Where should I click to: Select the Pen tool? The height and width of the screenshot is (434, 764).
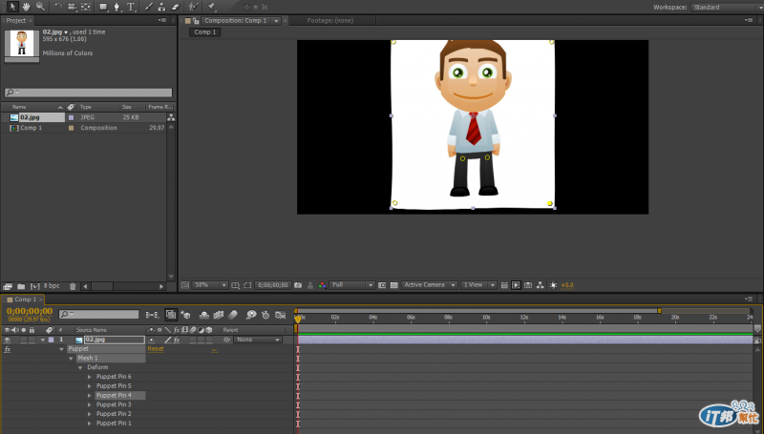point(117,7)
